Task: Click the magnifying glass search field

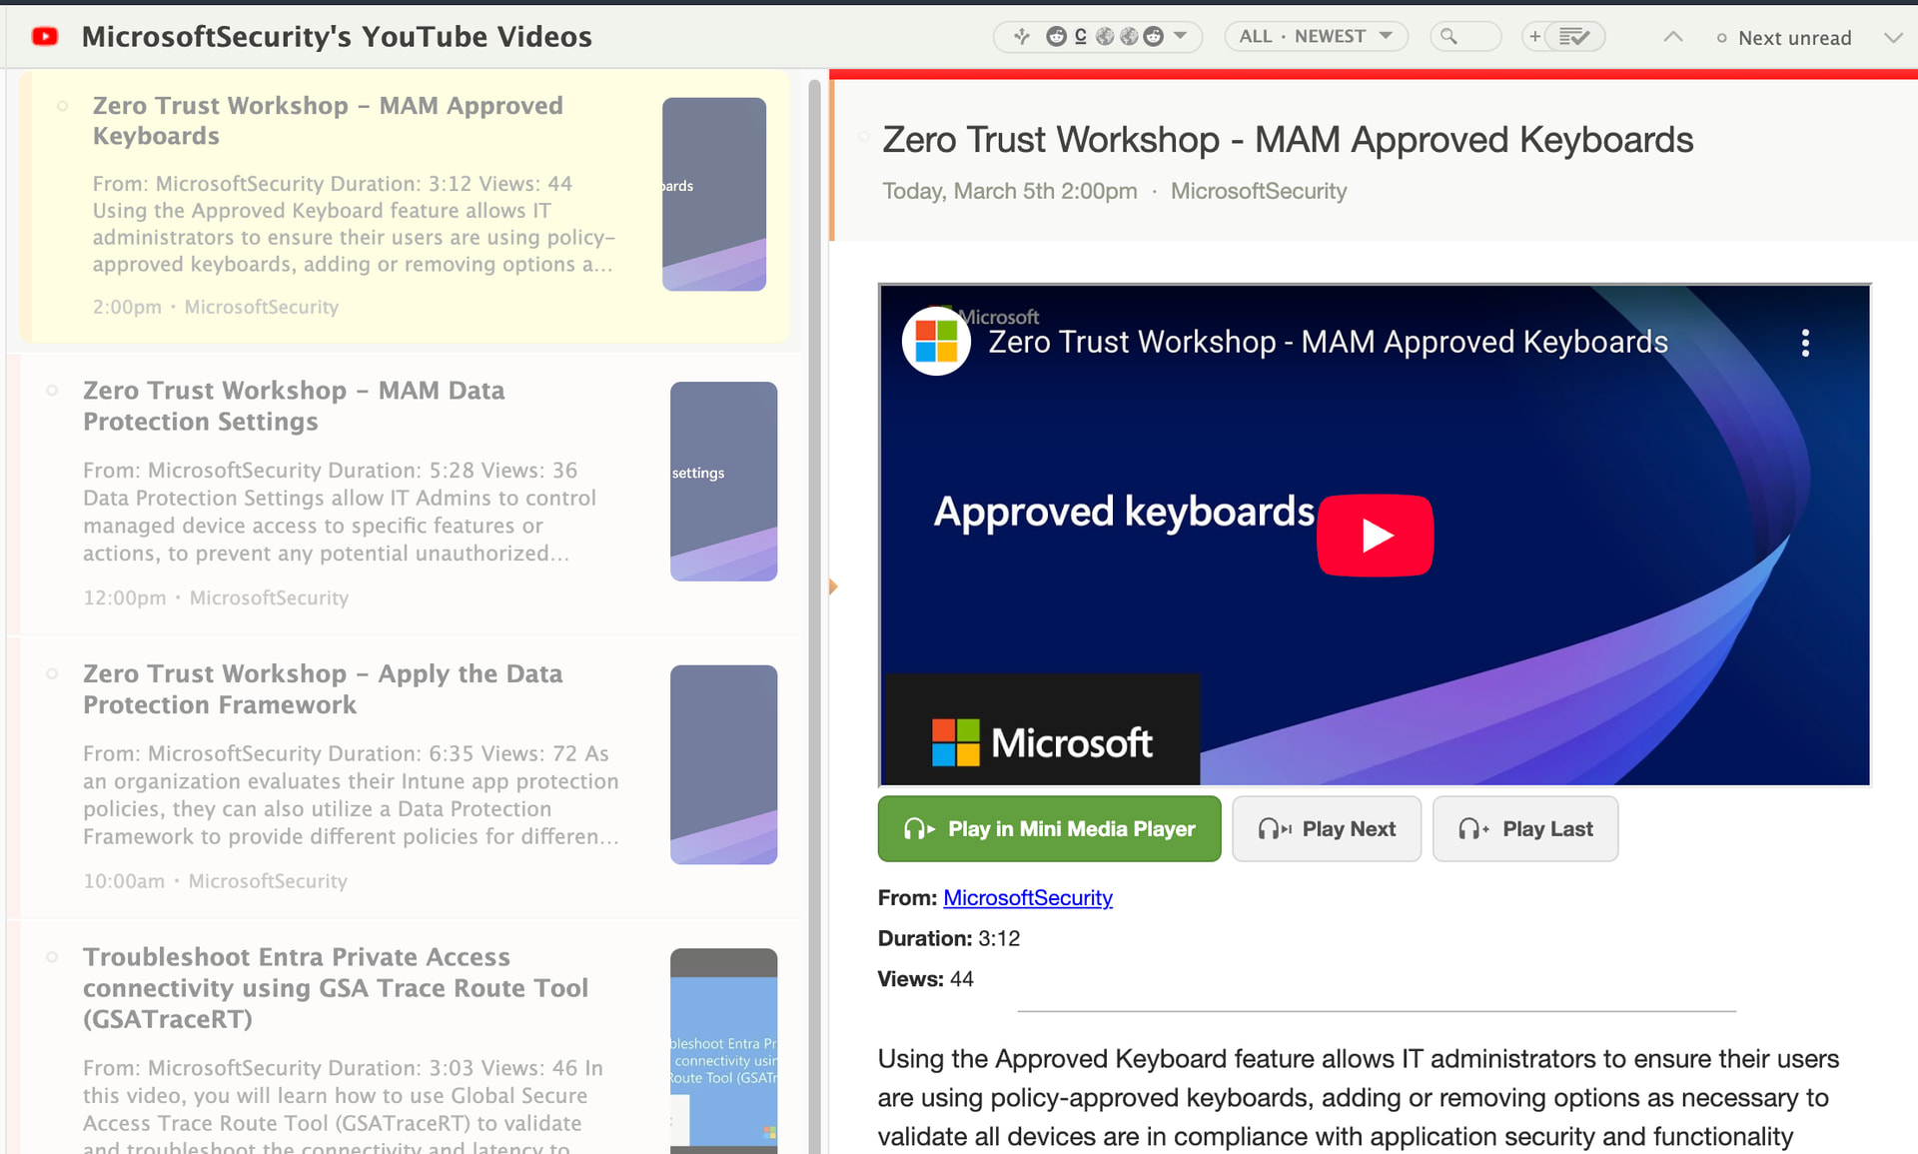Action: 1464,37
